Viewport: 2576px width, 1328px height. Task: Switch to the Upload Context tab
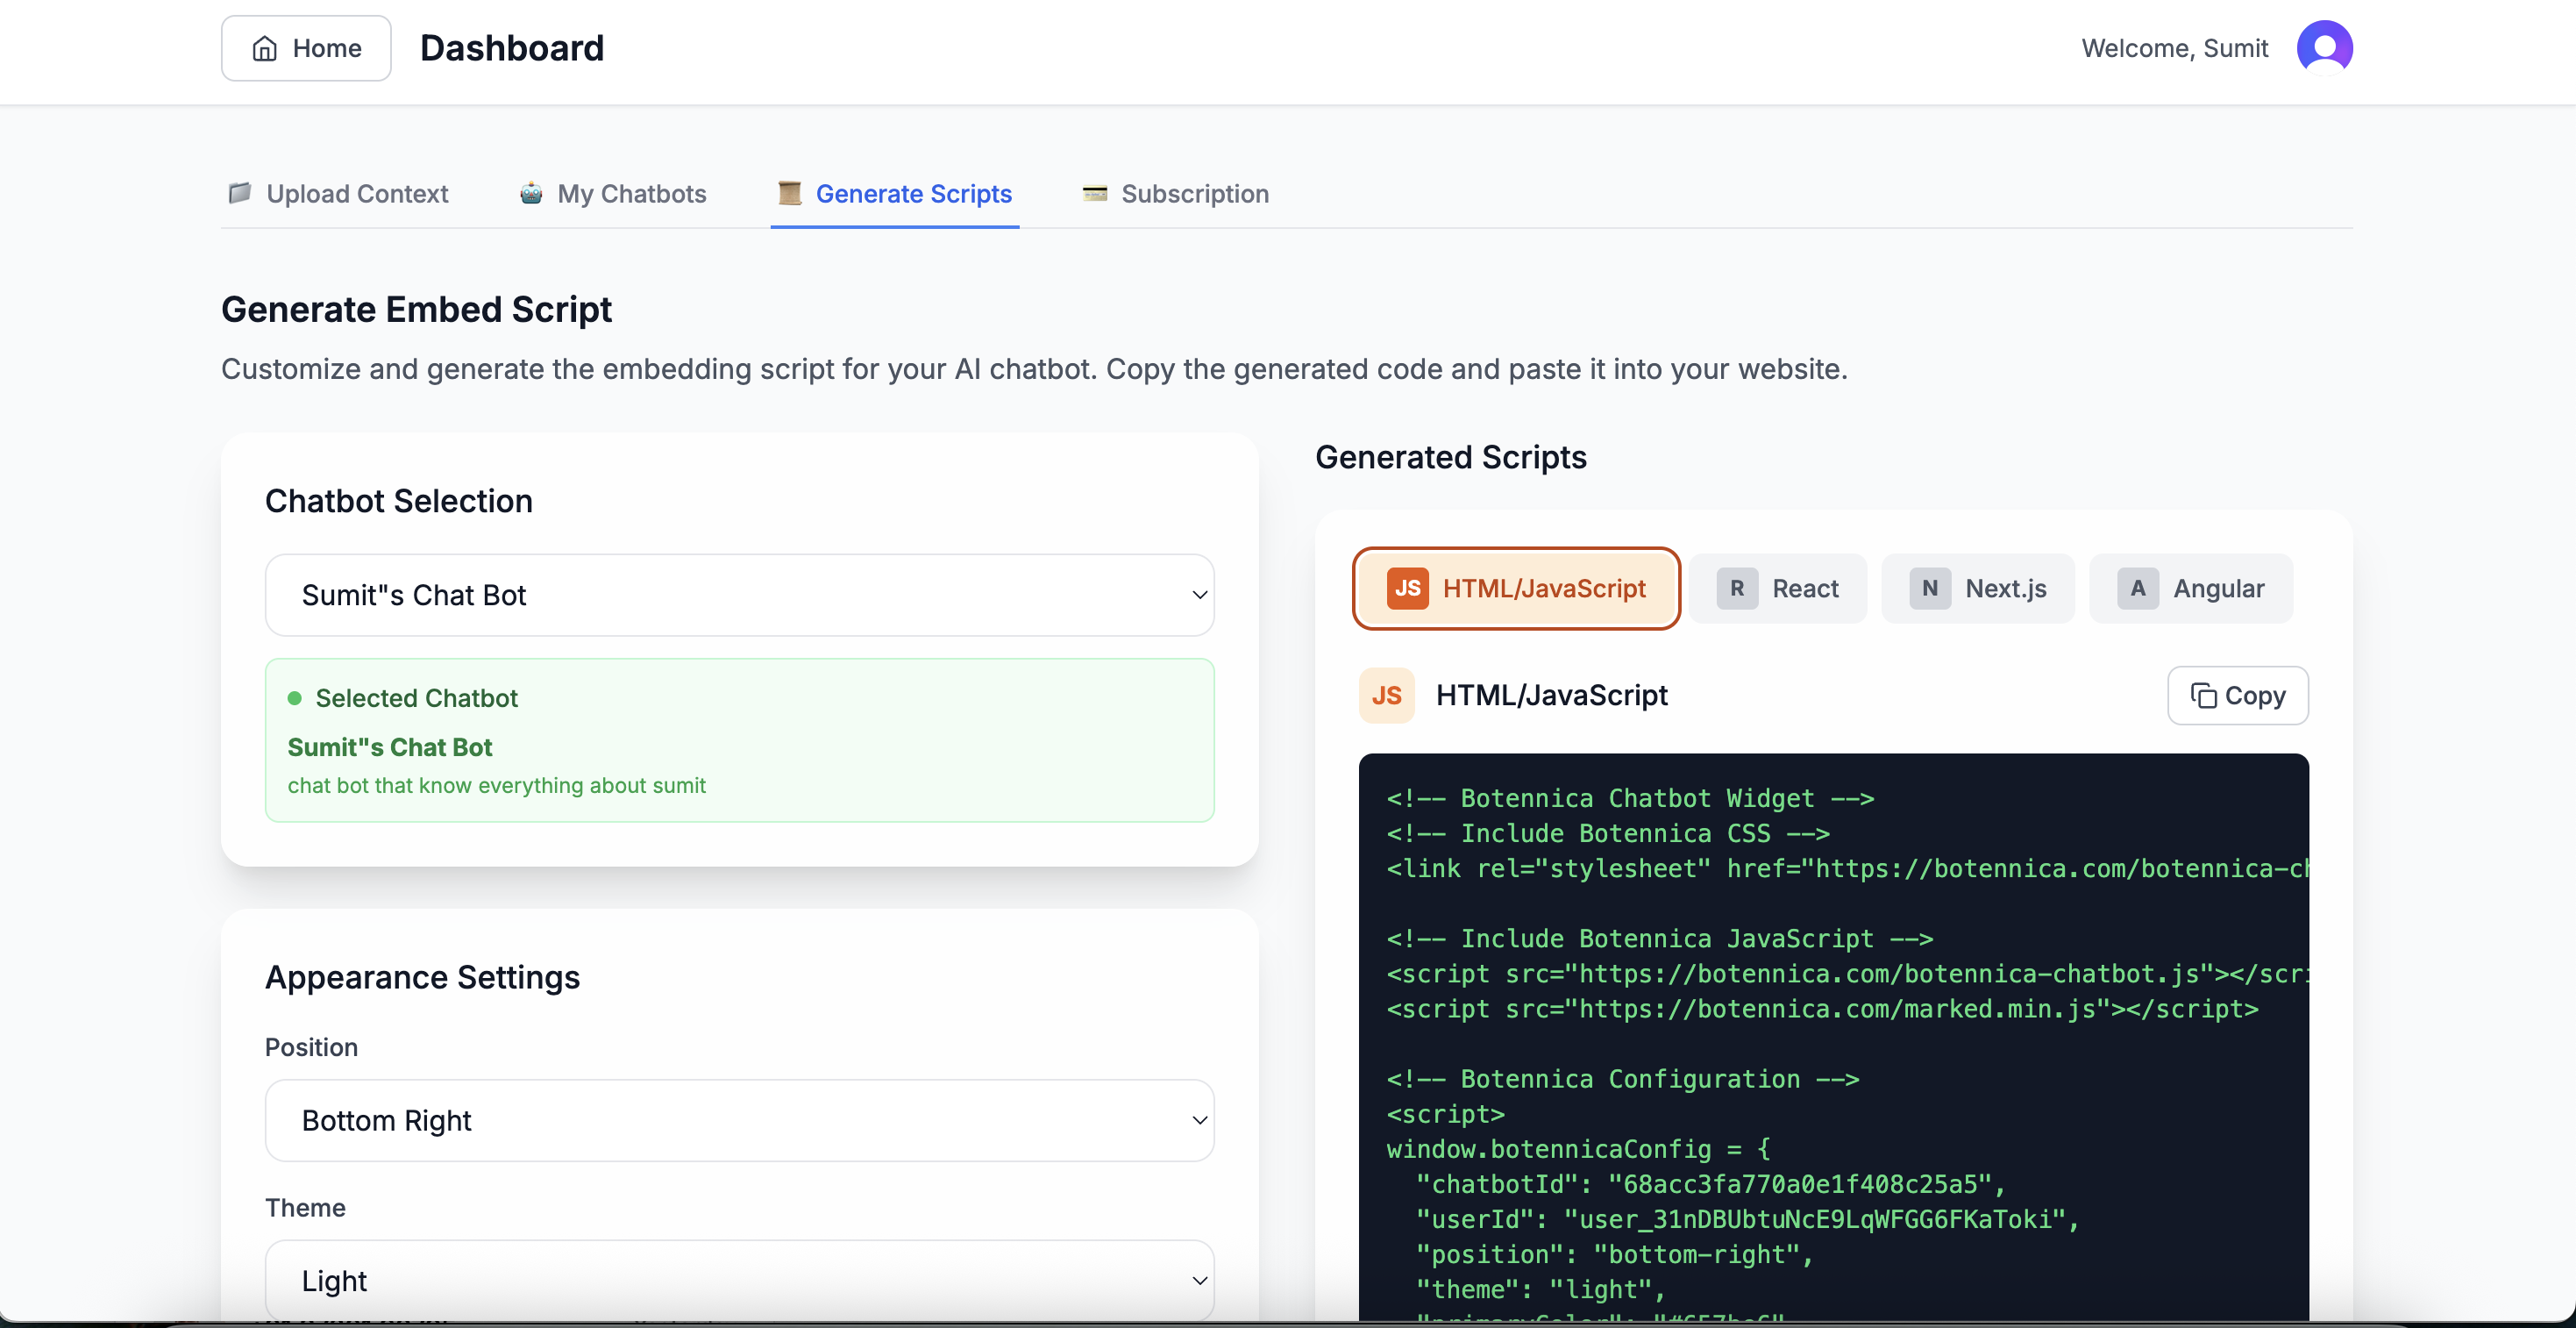coord(338,193)
